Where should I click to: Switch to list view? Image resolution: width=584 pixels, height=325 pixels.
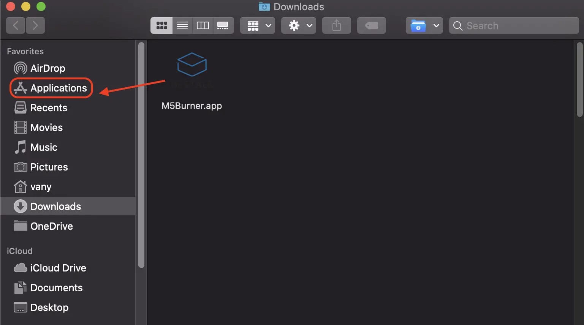[182, 25]
